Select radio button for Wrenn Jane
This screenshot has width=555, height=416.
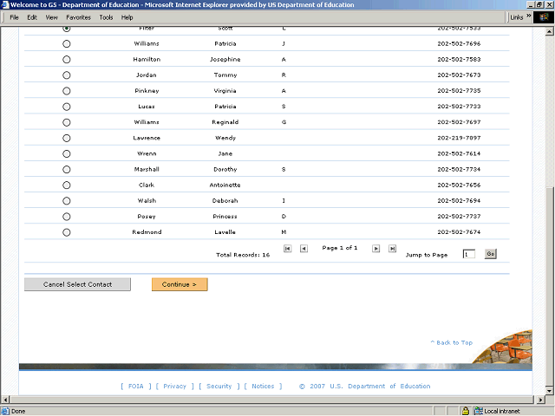click(x=67, y=154)
